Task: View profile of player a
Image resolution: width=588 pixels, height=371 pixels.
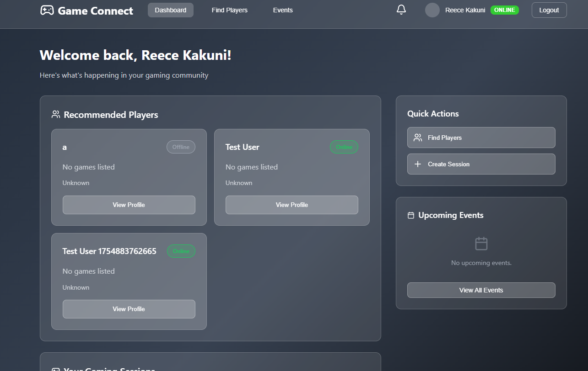Action: (x=129, y=205)
